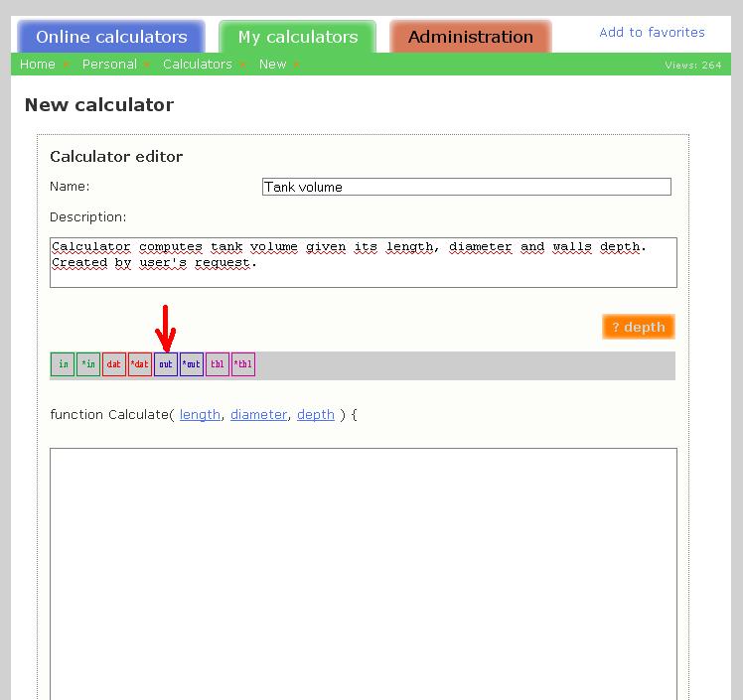
Task: Click into the Description text area
Action: [x=364, y=262]
